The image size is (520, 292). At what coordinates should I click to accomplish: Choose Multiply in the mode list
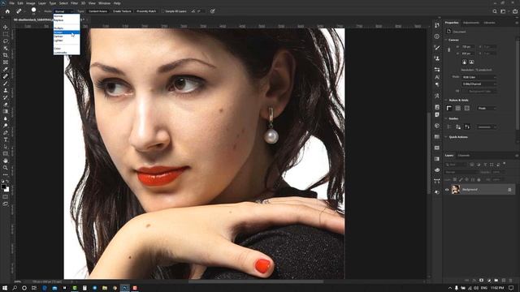tap(67, 28)
